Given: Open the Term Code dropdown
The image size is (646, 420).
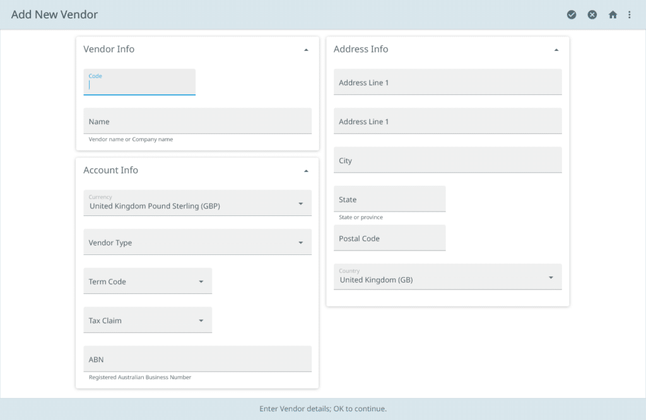Looking at the screenshot, I should [148, 281].
